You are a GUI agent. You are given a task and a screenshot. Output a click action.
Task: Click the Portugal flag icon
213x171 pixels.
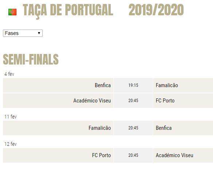click(12, 12)
